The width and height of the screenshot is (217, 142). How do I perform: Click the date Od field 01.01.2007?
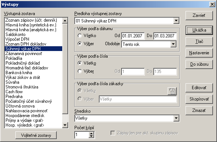click(133, 36)
